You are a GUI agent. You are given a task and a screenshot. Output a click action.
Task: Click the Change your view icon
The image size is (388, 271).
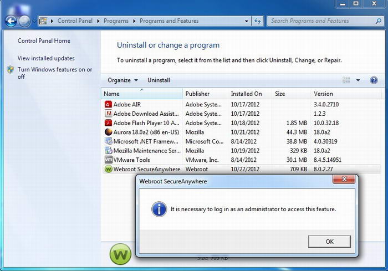pos(346,80)
